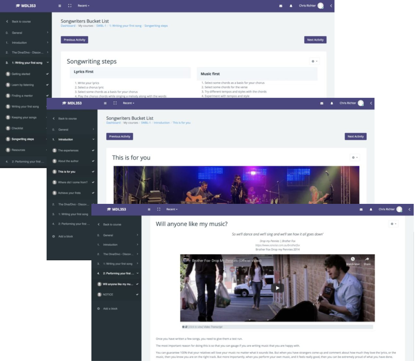The height and width of the screenshot is (361, 416).
Task: Click the hamburger icon in 'This is for you' window
Action: pos(105,103)
